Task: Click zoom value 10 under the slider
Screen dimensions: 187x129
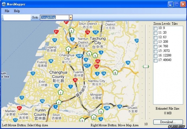Action: pyautogui.click(x=146, y=124)
